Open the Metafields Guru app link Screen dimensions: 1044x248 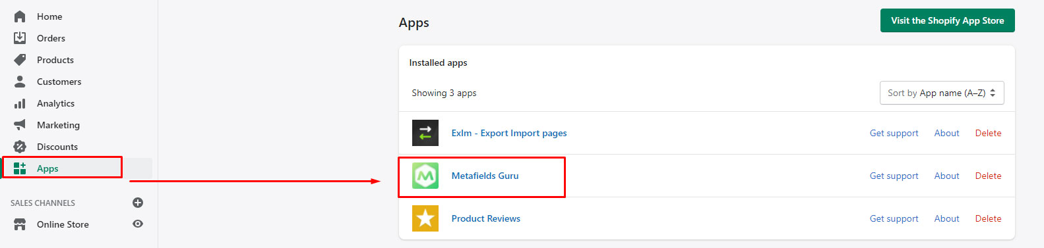click(x=485, y=176)
